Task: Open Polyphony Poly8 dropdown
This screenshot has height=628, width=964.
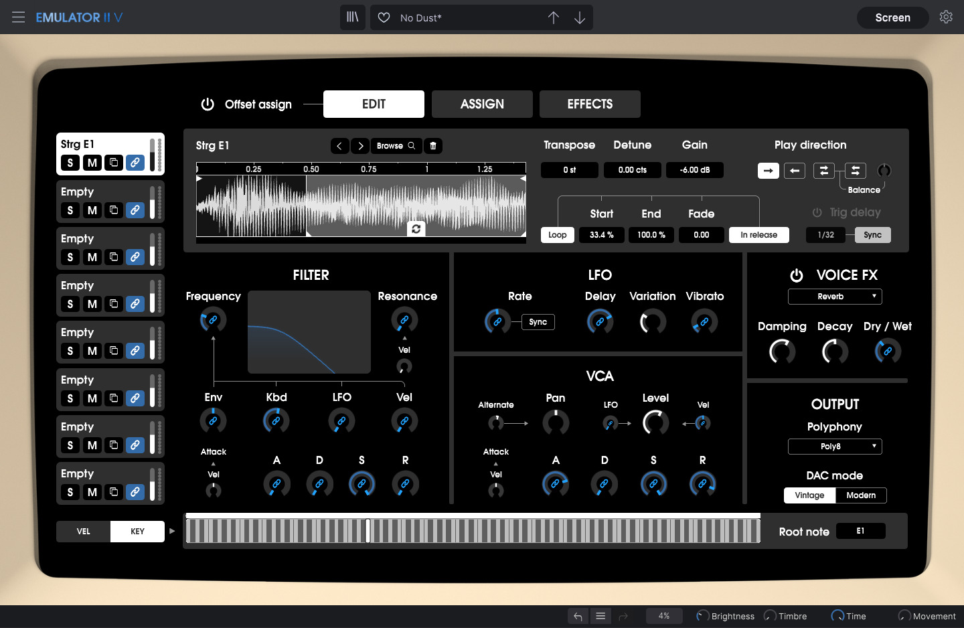Action: click(835, 447)
